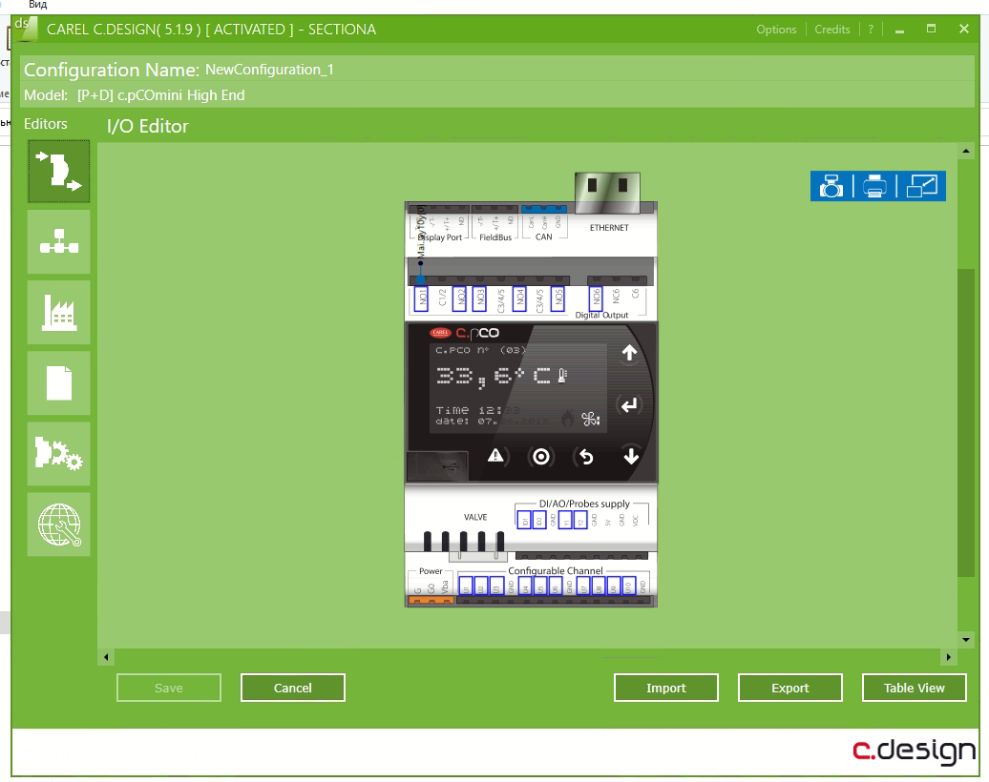Screen dimensions: 989x782
Task: Switch to Table View
Action: coord(914,688)
